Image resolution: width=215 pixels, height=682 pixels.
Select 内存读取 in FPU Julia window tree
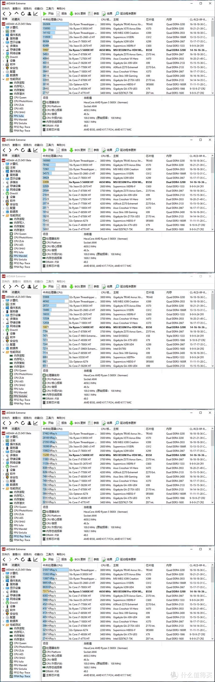(19, 83)
